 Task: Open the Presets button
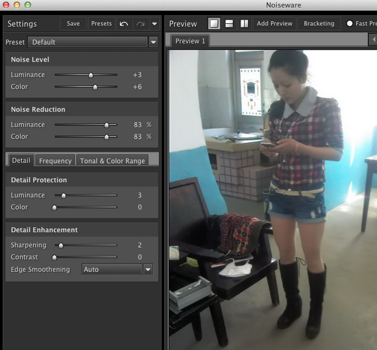[101, 24]
